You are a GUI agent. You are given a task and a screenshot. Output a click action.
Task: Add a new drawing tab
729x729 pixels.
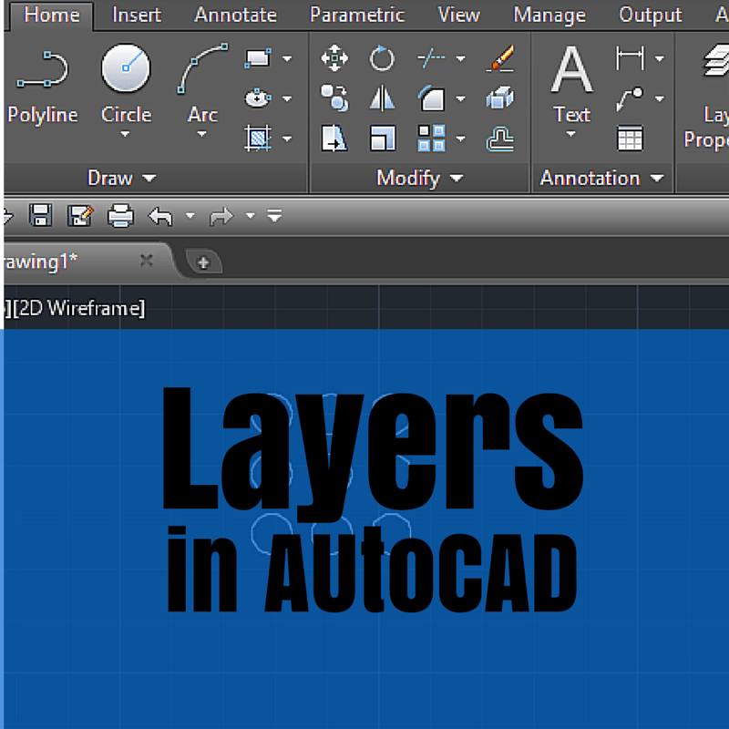click(x=203, y=262)
